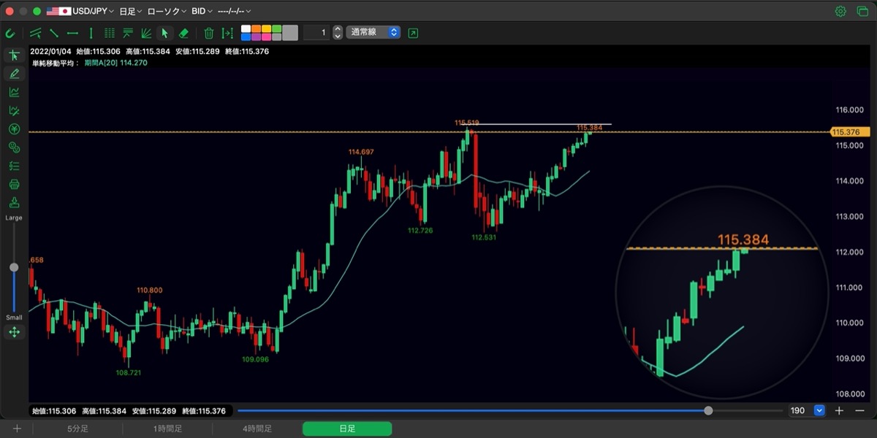Select the diagonal trend line tool
This screenshot has width=877, height=438.
54,33
